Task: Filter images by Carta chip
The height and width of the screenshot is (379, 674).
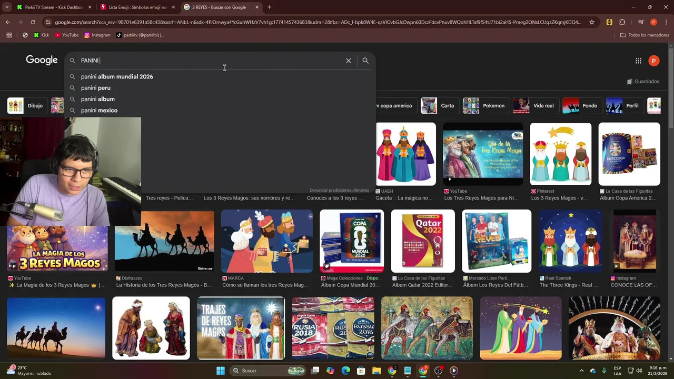Action: click(439, 106)
